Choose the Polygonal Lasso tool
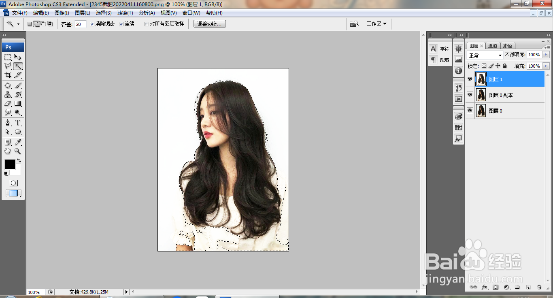Screen dimensions: 553x298 (8, 66)
